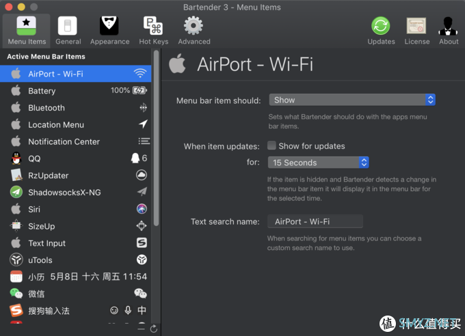Click the orange 搜狗输入法 app icon
Image resolution: width=465 pixels, height=336 pixels.
click(x=16, y=311)
